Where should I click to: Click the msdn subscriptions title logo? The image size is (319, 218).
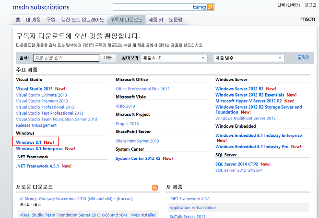41,7
